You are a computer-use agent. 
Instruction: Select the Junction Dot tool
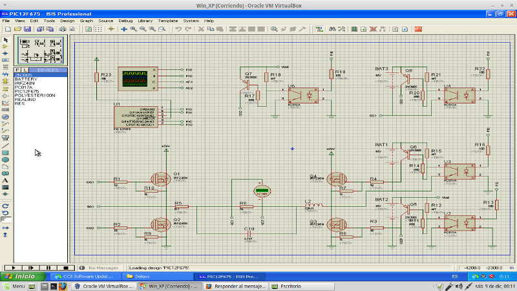coord(6,54)
